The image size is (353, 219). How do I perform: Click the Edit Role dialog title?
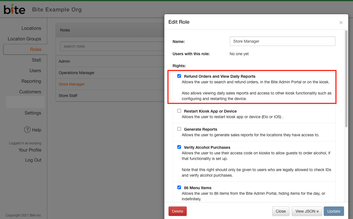tap(179, 22)
